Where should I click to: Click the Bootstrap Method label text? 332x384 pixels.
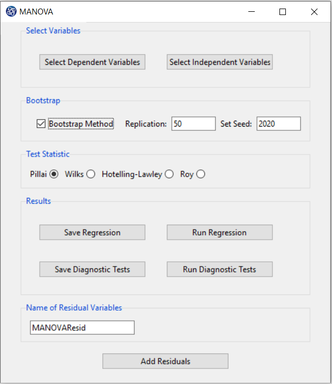tap(81, 124)
